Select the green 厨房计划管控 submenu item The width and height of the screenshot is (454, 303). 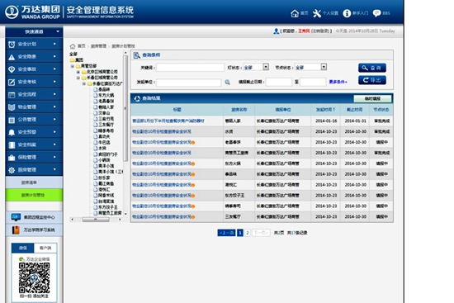click(x=34, y=195)
